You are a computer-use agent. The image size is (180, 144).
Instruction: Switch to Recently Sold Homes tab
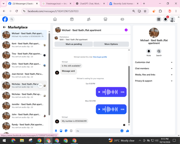124,4
